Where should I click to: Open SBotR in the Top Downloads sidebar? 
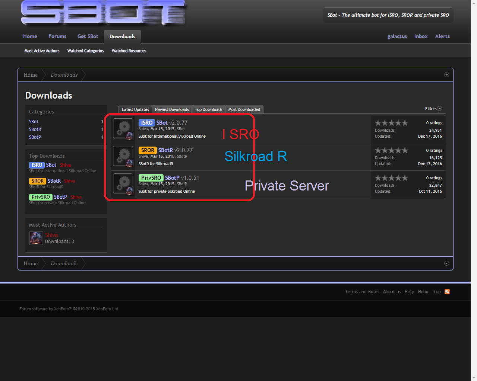coord(54,181)
